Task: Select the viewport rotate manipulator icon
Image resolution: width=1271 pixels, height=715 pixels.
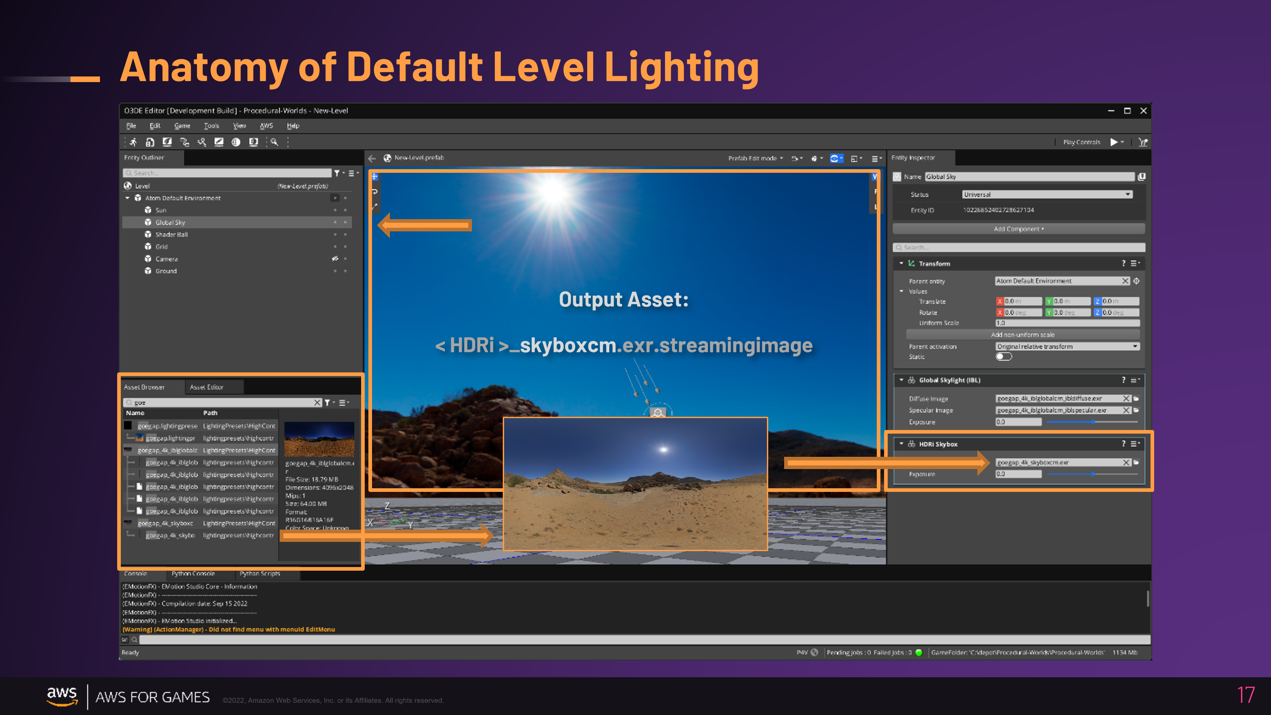Action: (374, 191)
